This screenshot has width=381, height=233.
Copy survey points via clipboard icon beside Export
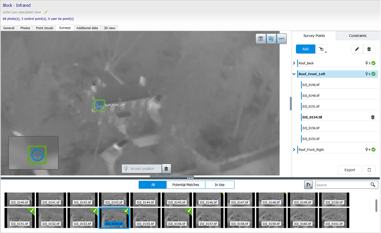point(369,170)
